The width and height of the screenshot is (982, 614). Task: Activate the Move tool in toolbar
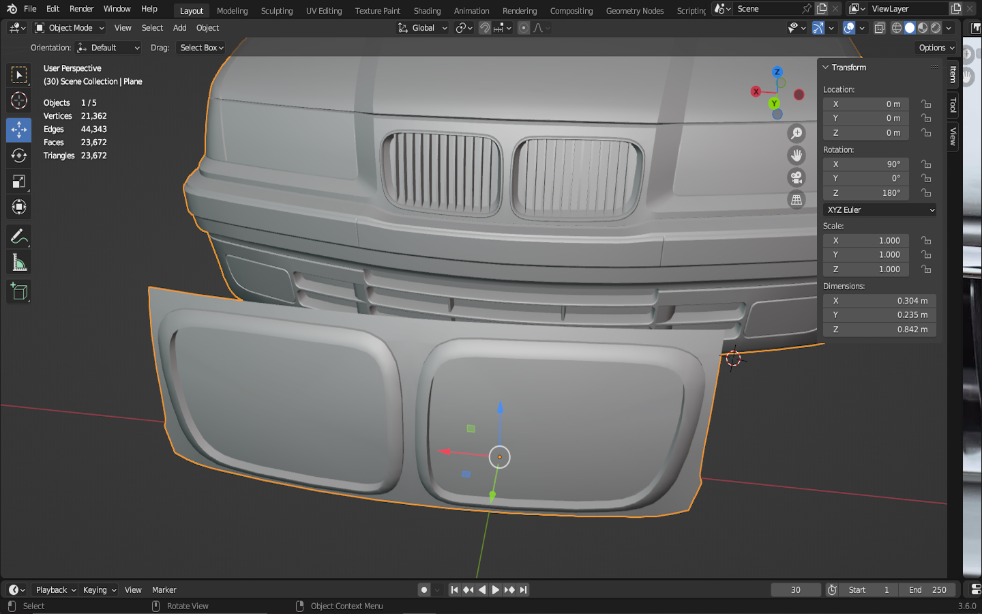19,130
